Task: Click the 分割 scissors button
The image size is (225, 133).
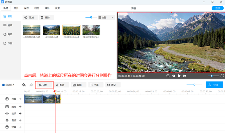Action: [x=44, y=85]
